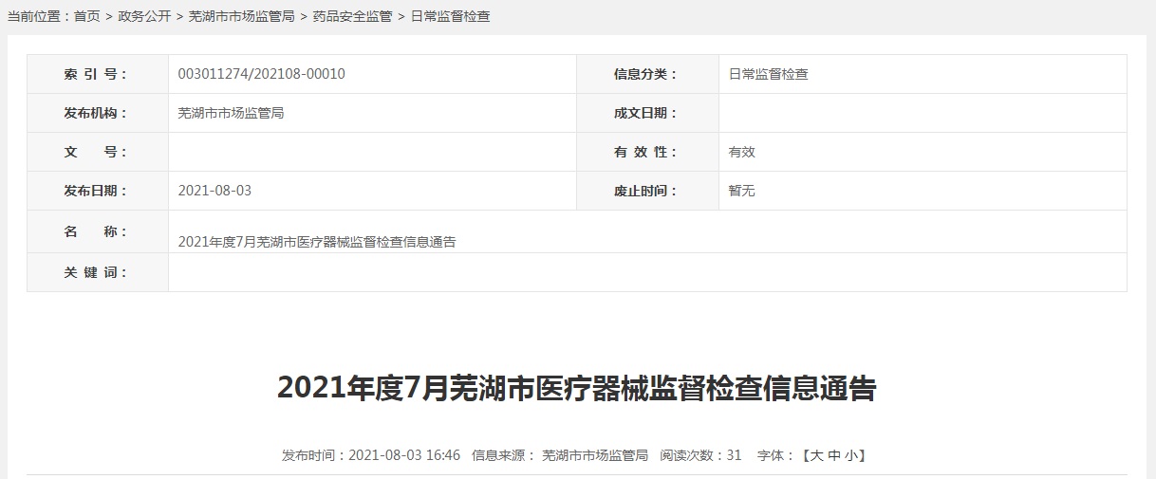This screenshot has height=479, width=1156.
Task: Set font size to 小
Action: click(851, 455)
